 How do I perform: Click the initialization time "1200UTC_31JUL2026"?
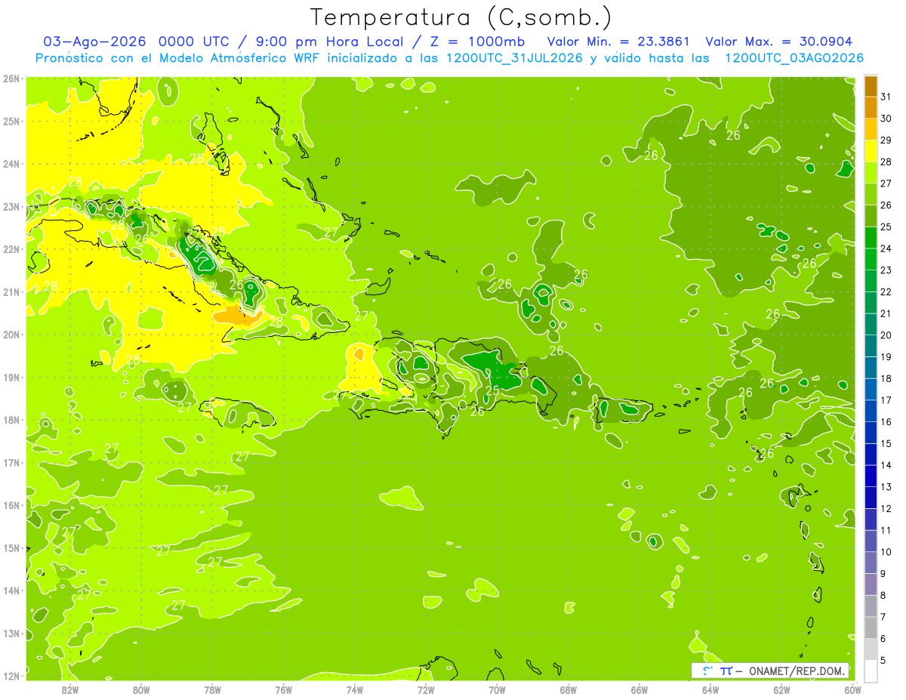514,58
